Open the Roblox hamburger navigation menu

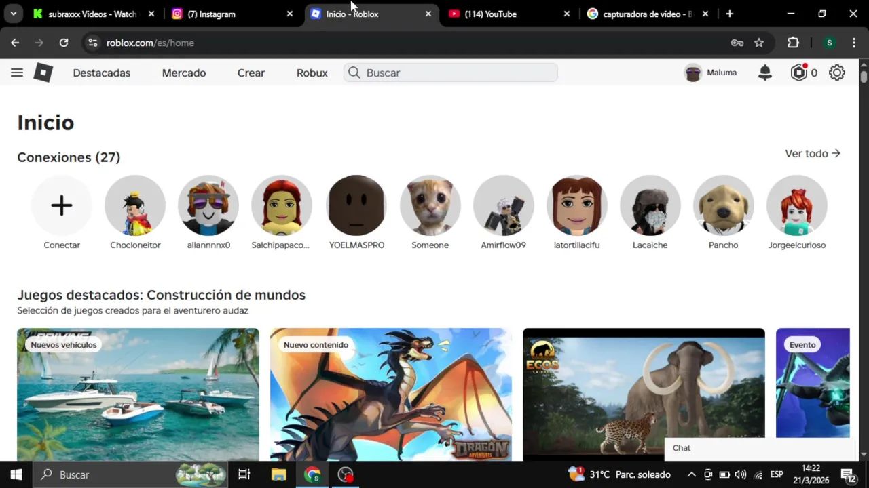17,73
